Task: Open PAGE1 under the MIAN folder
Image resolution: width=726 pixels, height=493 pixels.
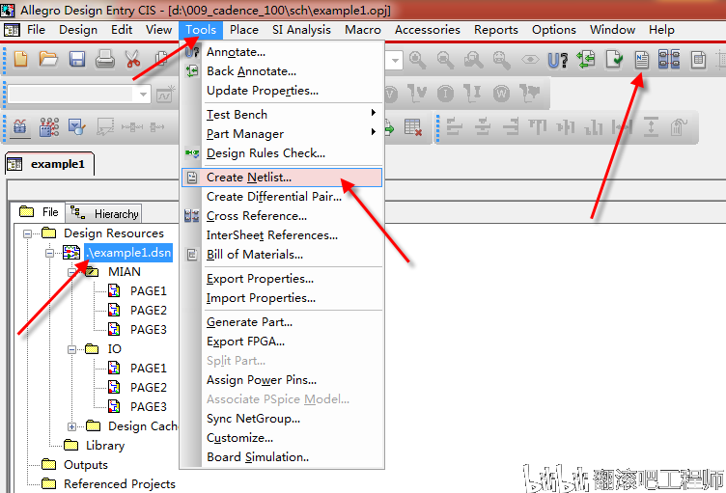Action: (x=148, y=291)
